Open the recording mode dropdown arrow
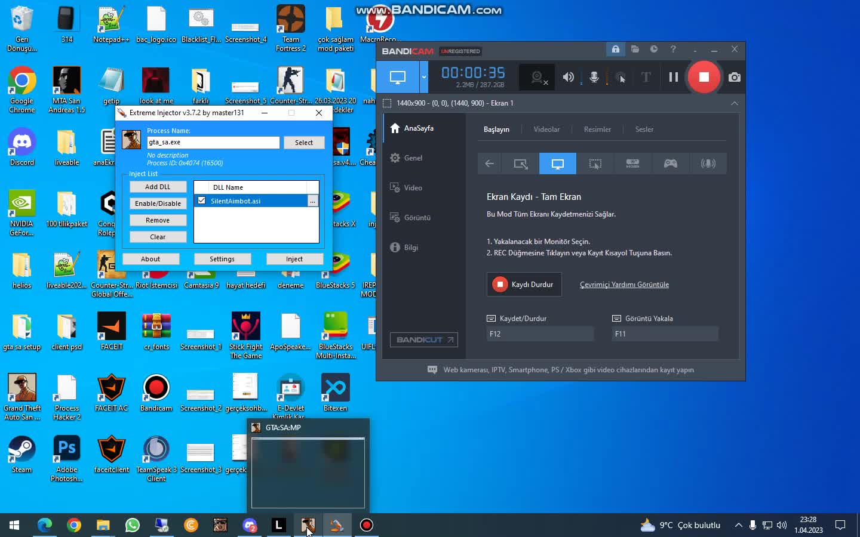This screenshot has width=860, height=537. coord(424,77)
